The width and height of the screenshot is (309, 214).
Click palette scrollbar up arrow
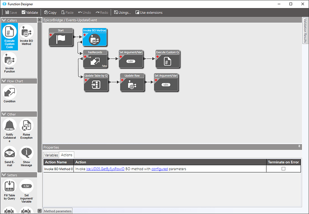[x=39, y=20]
